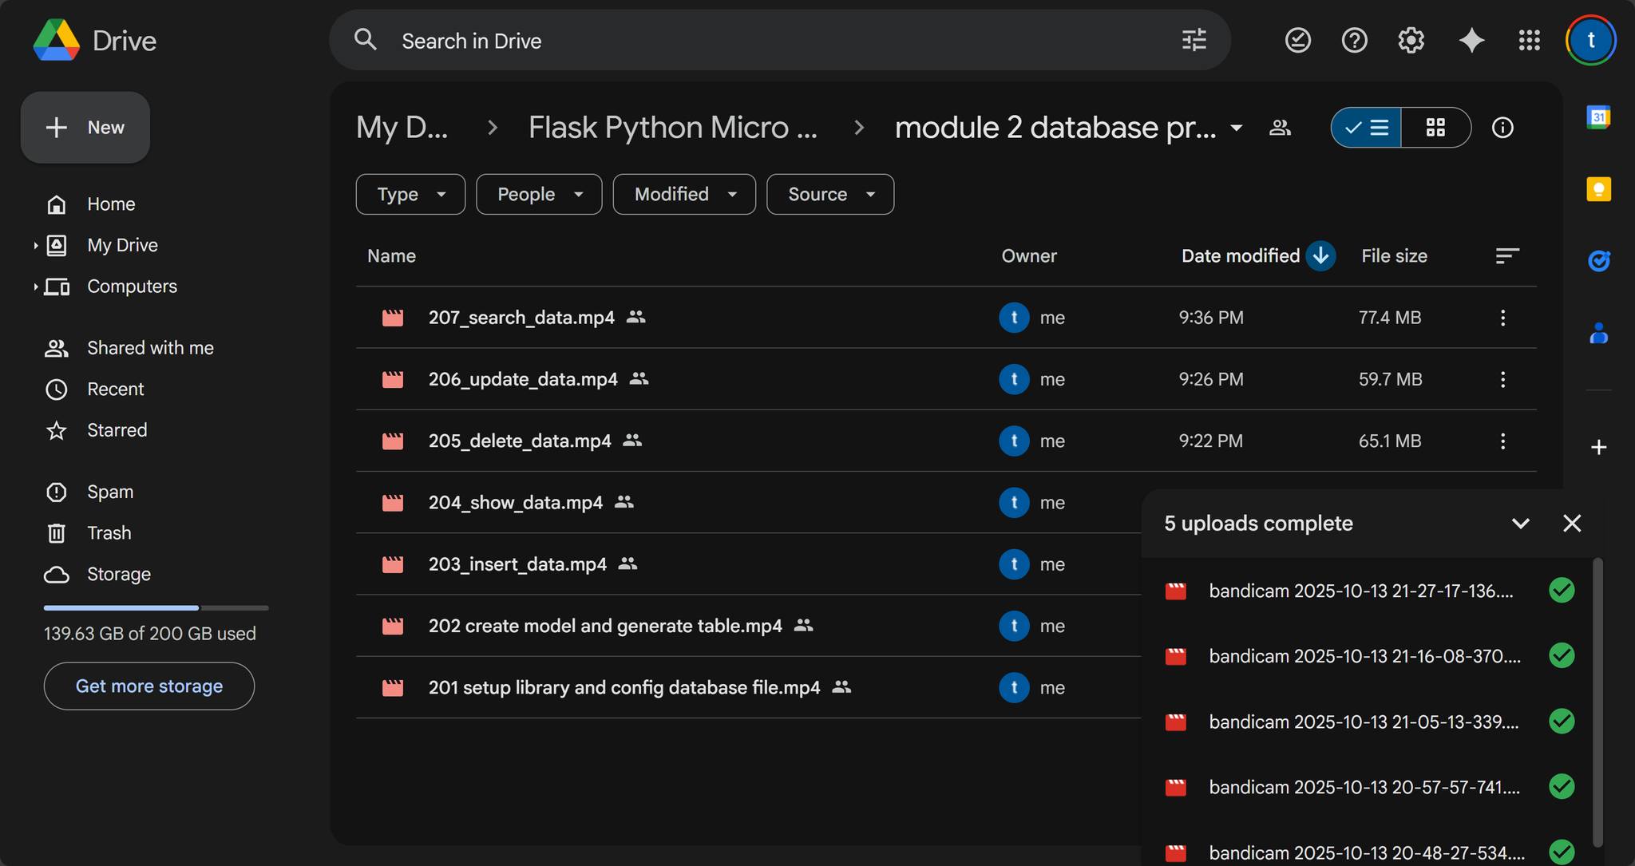Close the uploads complete panel
Viewport: 1635px width, 866px height.
pos(1572,523)
